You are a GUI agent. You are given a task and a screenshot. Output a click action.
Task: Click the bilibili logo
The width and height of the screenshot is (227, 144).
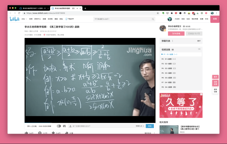pos(15,19)
